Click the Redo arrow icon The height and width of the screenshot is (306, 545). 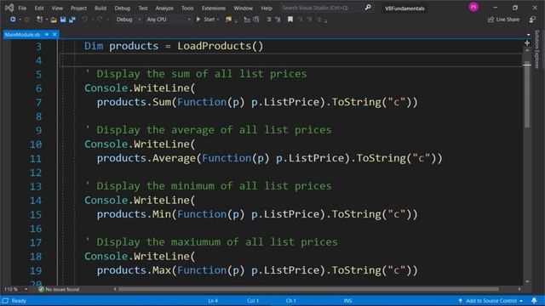[x=100, y=20]
